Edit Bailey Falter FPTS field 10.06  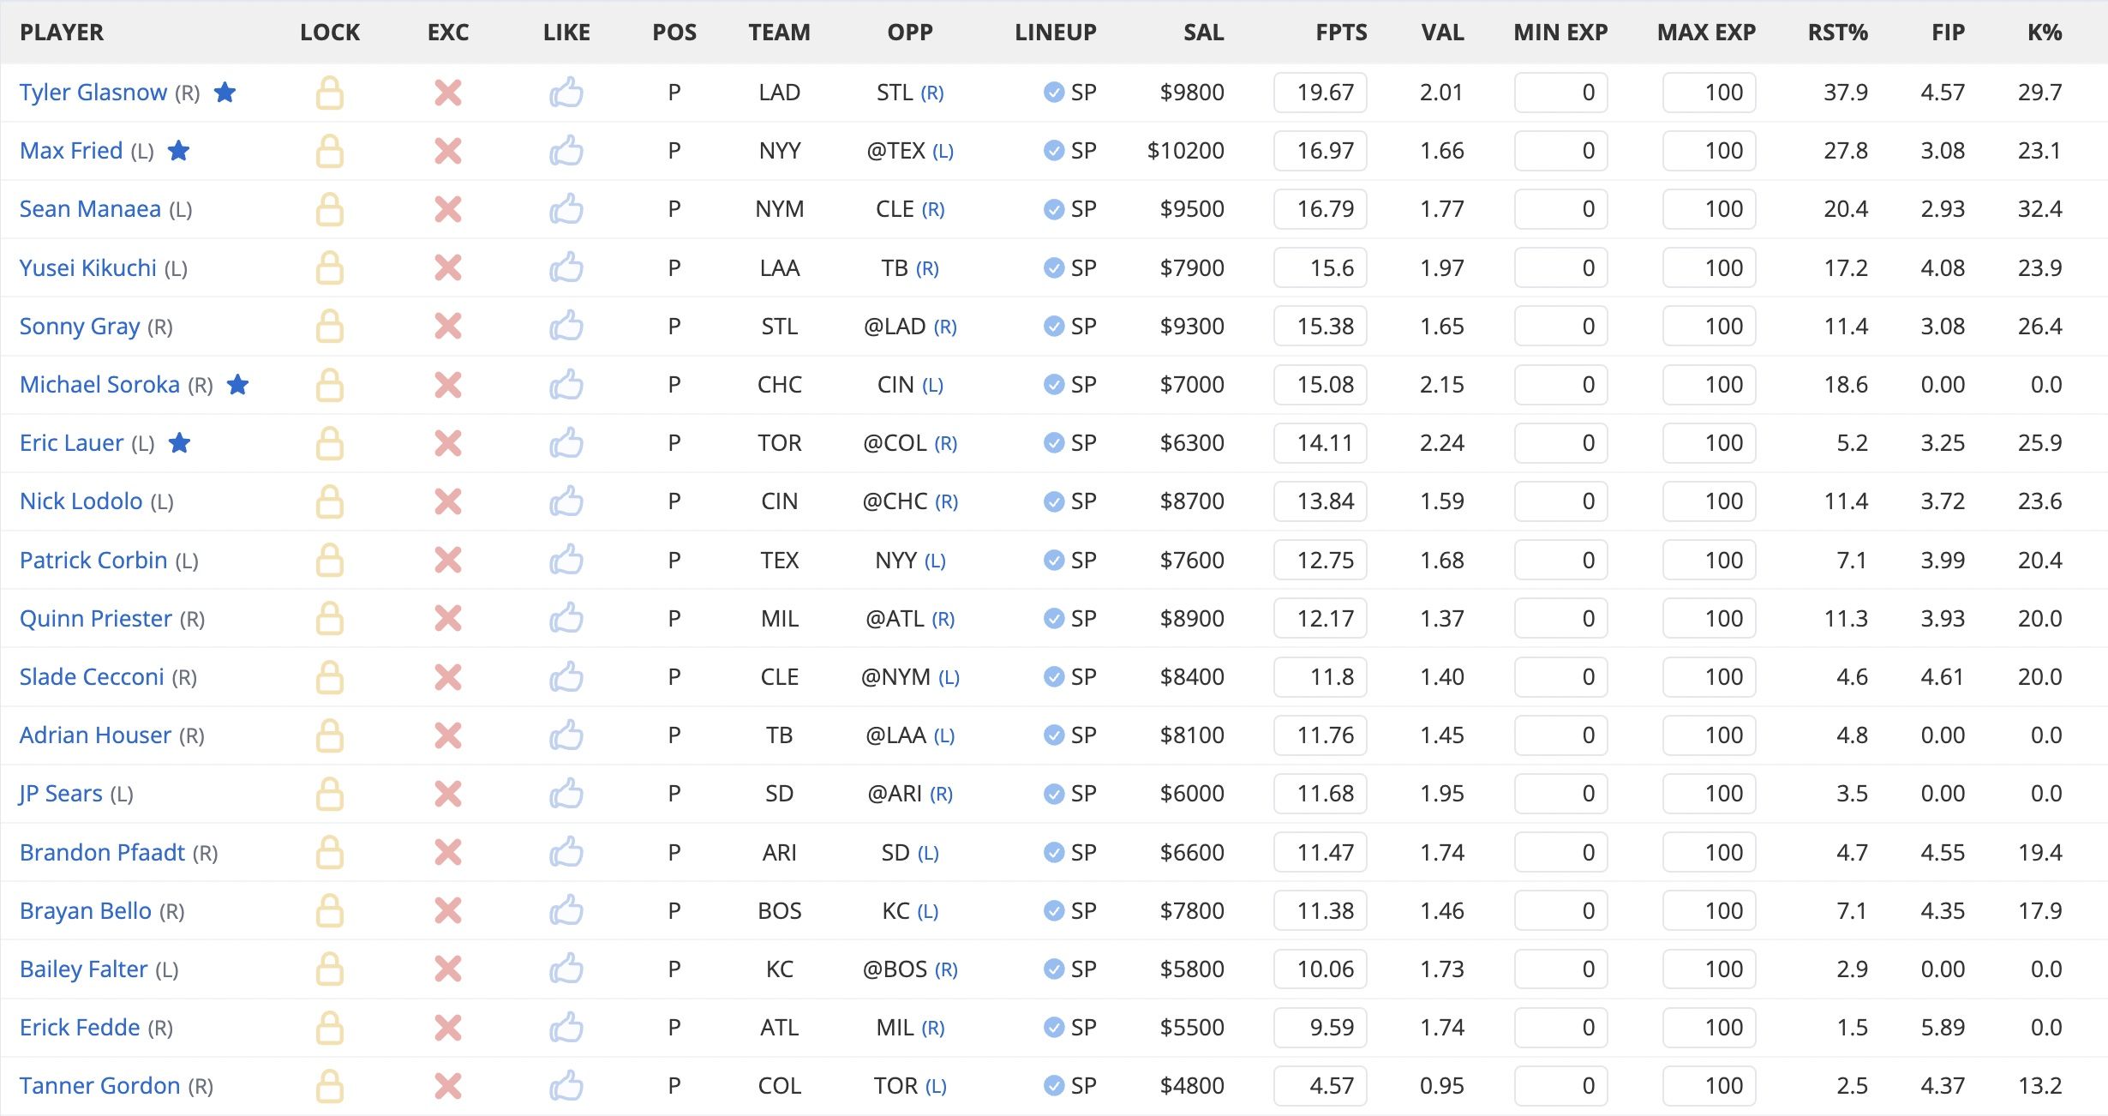(x=1320, y=969)
